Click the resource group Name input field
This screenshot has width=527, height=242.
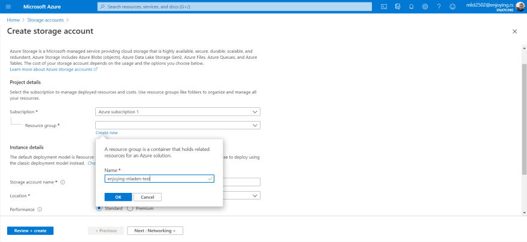coord(159,179)
